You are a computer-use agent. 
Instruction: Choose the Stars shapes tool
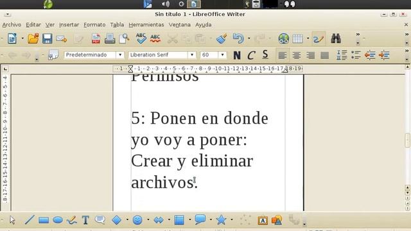(221, 219)
